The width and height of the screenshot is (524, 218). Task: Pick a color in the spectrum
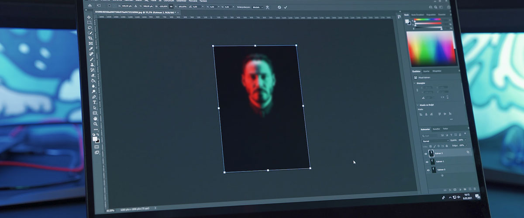(431, 49)
